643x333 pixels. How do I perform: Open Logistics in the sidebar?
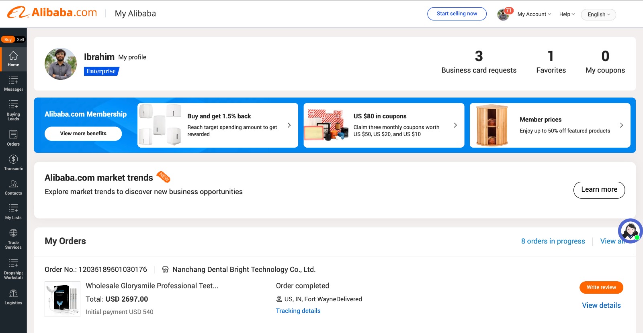(13, 297)
